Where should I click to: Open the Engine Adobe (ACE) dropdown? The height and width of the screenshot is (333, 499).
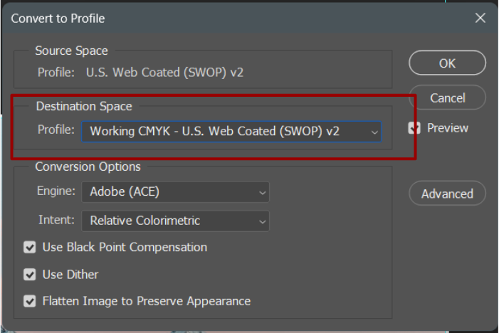pos(175,192)
